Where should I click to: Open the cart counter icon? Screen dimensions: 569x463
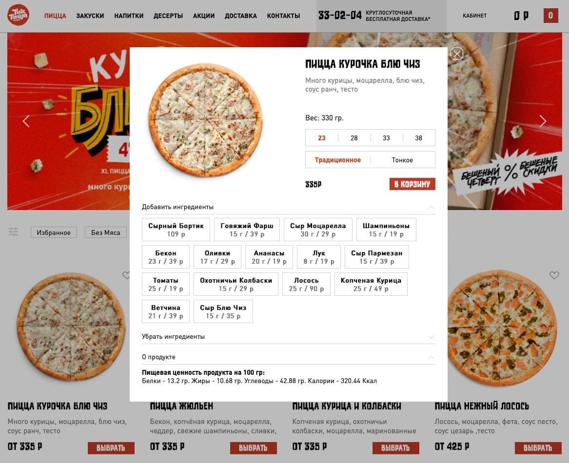click(x=550, y=16)
